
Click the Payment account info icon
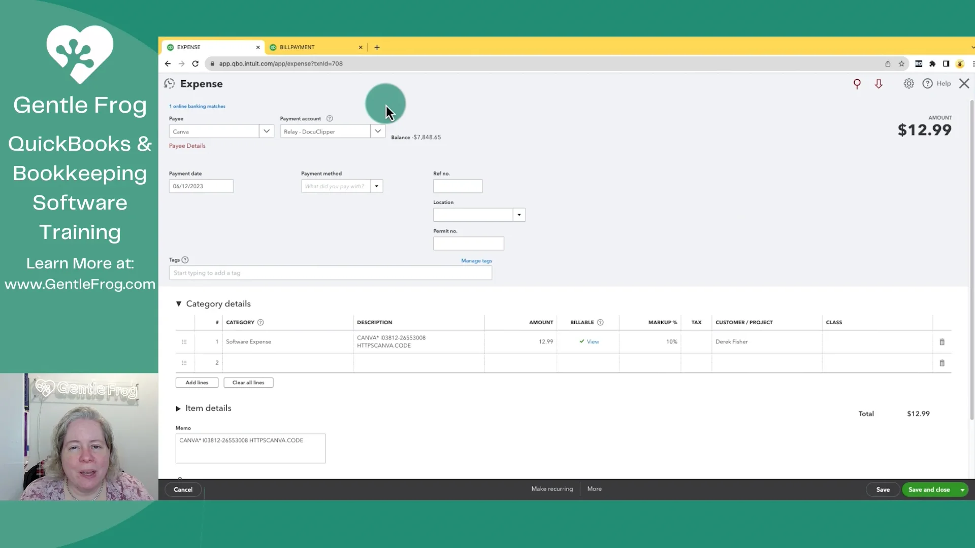click(330, 119)
